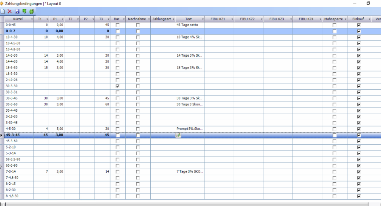Toggle the Einkauf checkbox for row 10-4-30
The width and height of the screenshot is (381, 206).
pyautogui.click(x=359, y=37)
